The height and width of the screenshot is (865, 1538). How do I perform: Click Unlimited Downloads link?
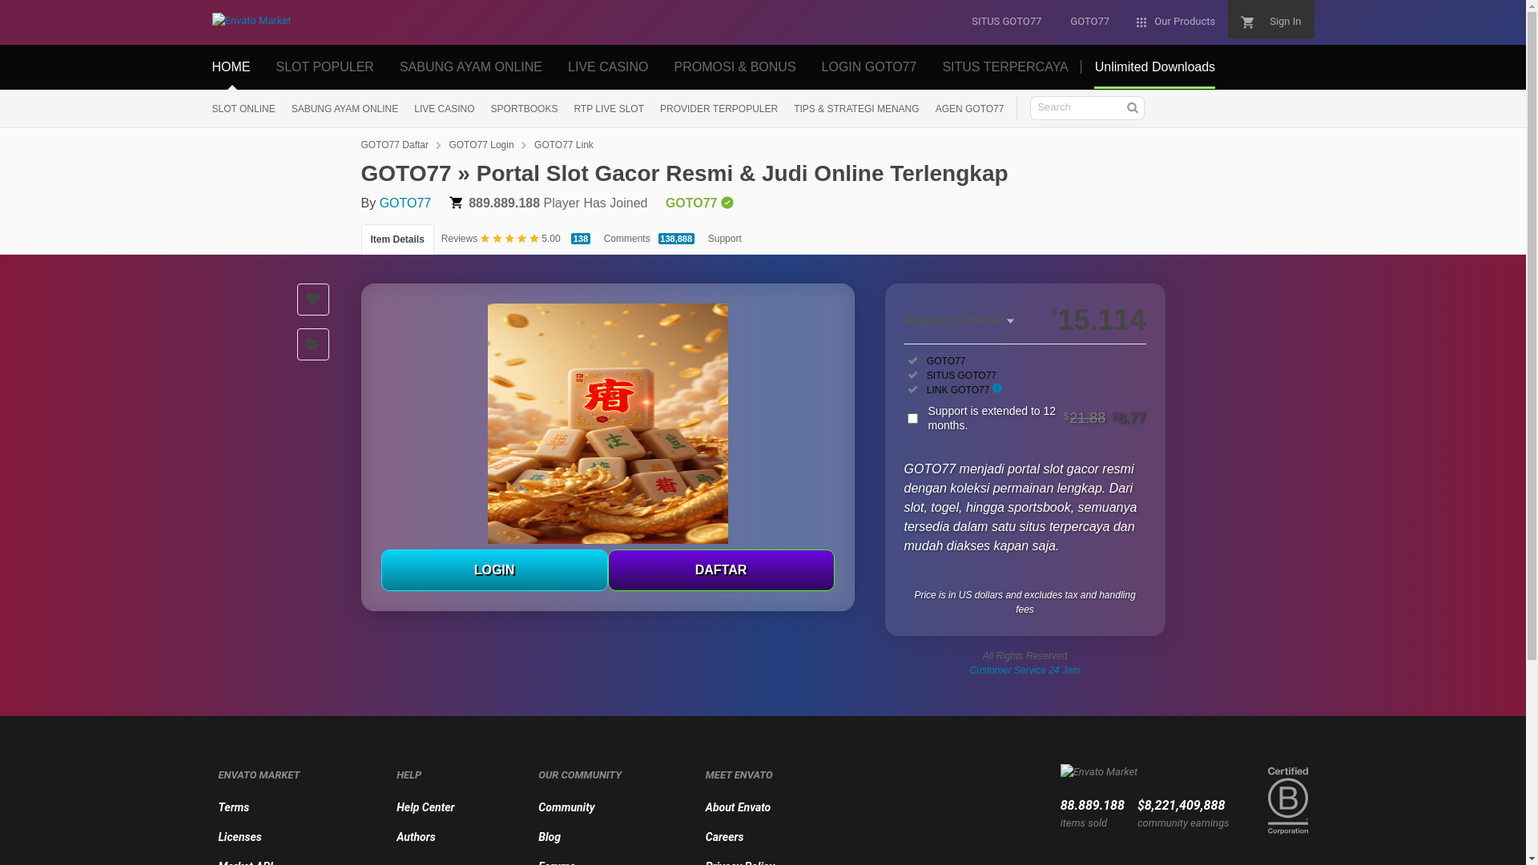point(1154,67)
